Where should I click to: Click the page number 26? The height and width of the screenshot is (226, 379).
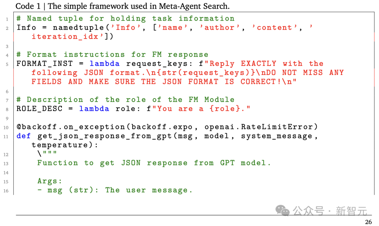tap(368, 222)
